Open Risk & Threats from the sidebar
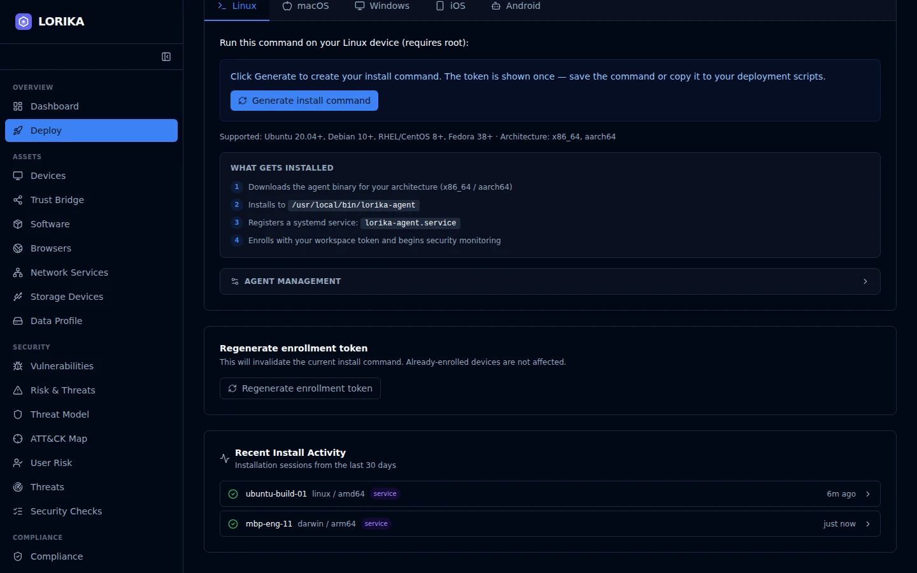917x573 pixels. coord(91,390)
